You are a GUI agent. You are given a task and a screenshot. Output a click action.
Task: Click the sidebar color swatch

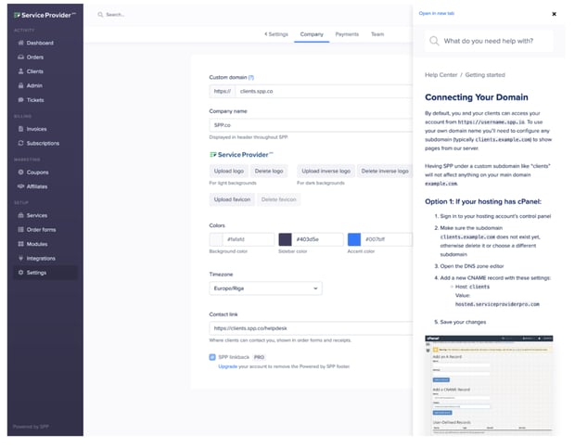(x=286, y=239)
